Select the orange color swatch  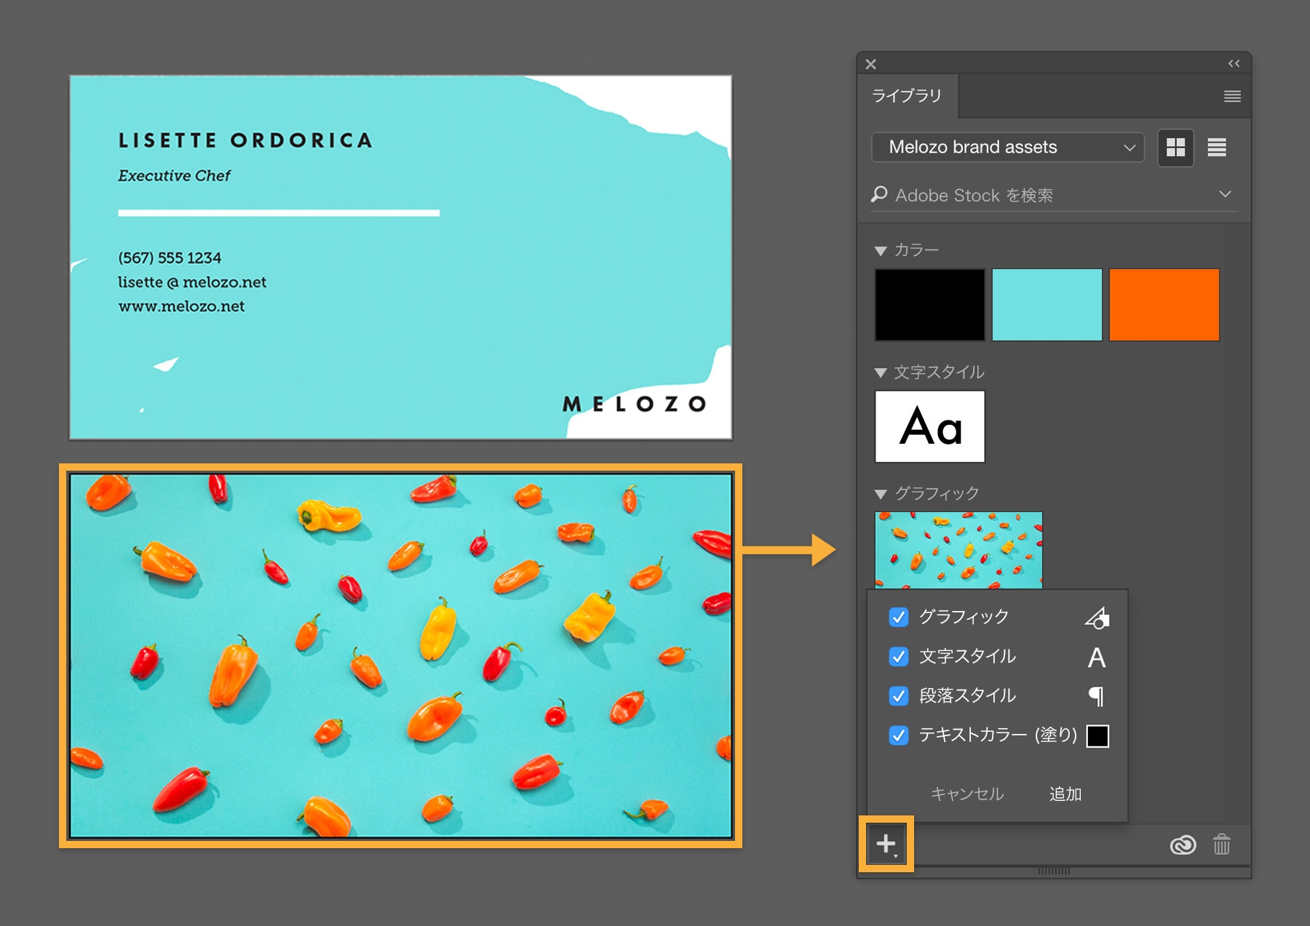click(x=1164, y=305)
